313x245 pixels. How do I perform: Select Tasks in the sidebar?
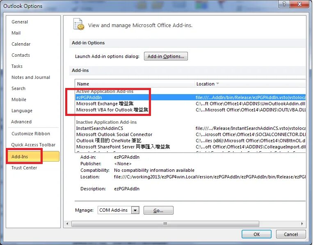click(x=17, y=66)
